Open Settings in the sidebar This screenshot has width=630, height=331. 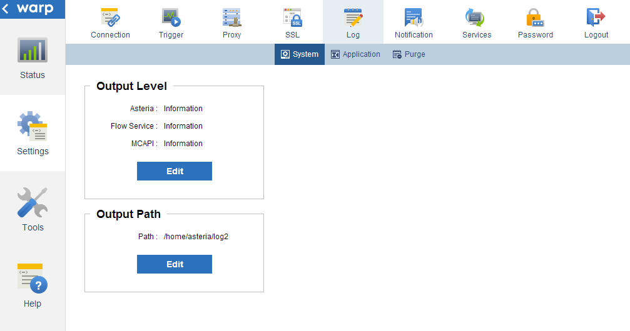tap(33, 133)
